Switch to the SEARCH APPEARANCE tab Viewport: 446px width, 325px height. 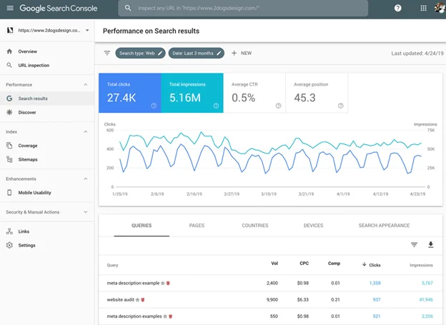(384, 226)
